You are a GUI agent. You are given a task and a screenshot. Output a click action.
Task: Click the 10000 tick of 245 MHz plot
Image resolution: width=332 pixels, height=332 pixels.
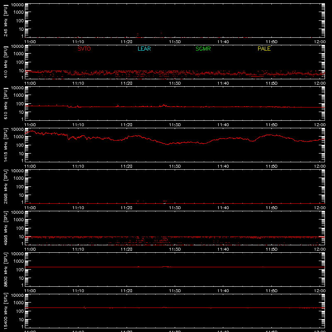point(17,5)
